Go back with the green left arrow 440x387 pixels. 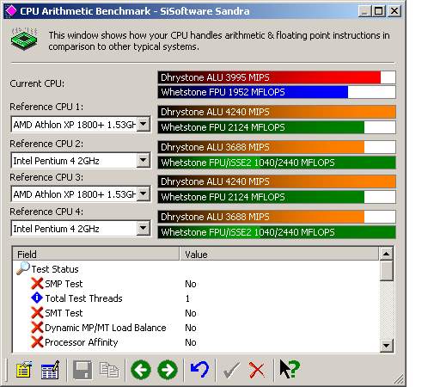[141, 370]
